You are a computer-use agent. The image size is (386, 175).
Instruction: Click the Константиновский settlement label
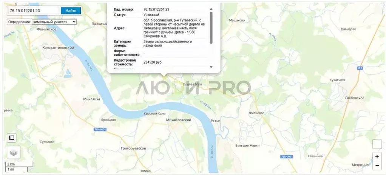[x=58, y=48]
